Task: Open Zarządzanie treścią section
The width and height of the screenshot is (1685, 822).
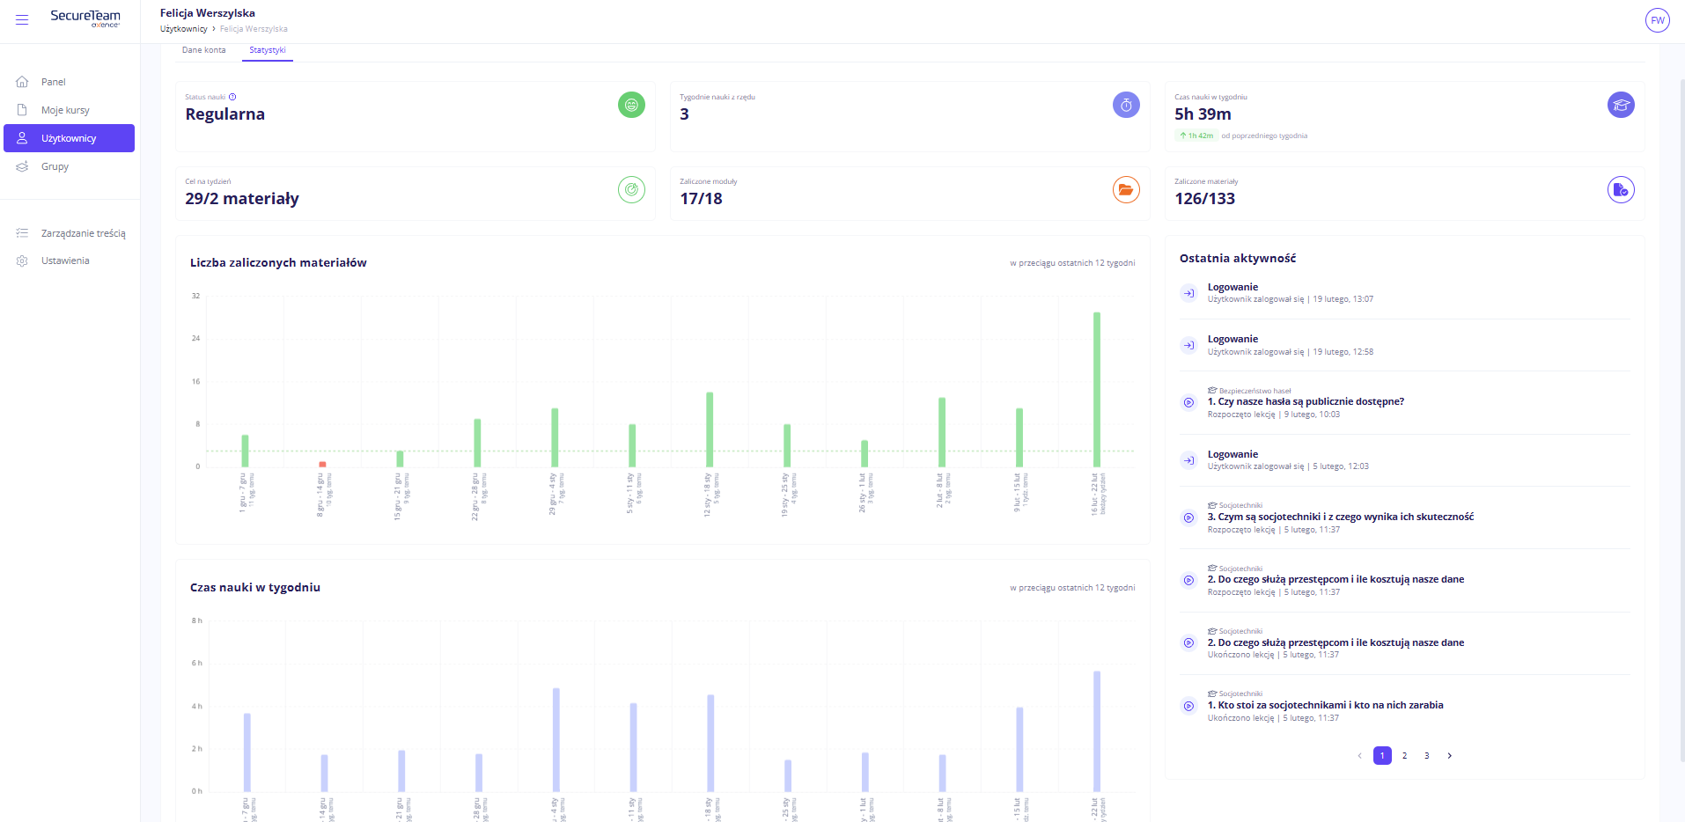Action: (x=83, y=233)
